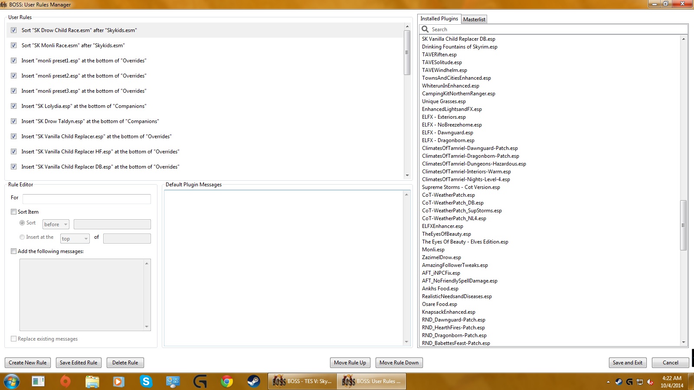
Task: Click the User Rules list scrollbar thumb
Action: tap(407, 52)
